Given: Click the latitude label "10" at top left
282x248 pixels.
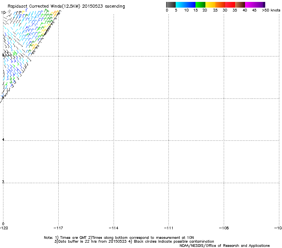Looking at the screenshot, I should 3,13.
